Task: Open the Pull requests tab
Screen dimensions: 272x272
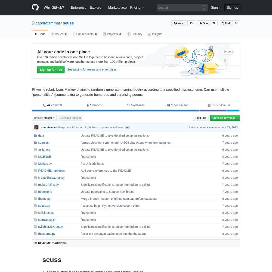Action: pyautogui.click(x=85, y=34)
